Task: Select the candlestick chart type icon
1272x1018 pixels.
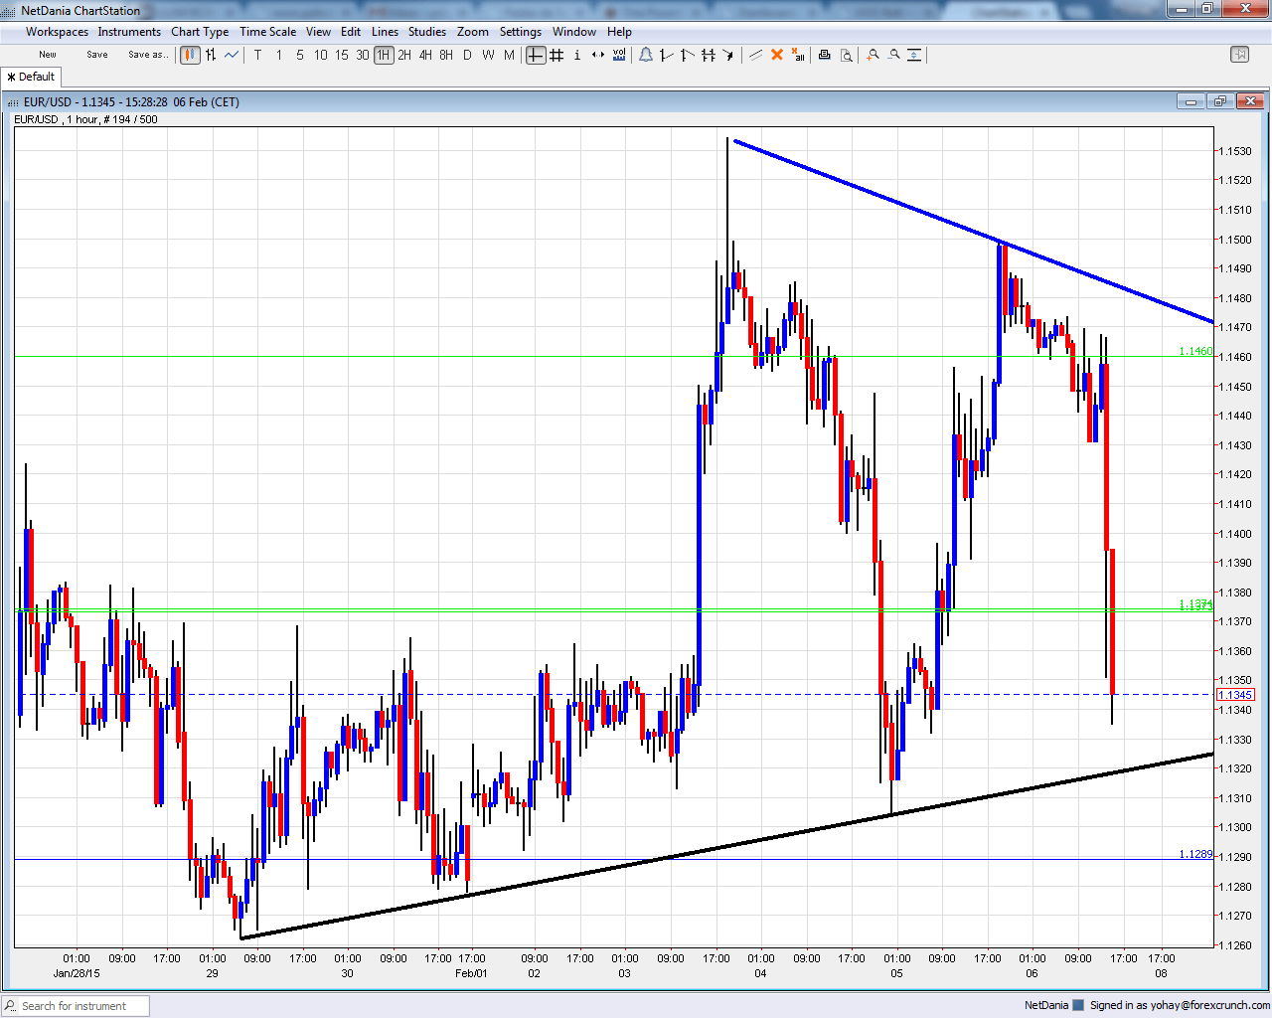Action: (190, 55)
